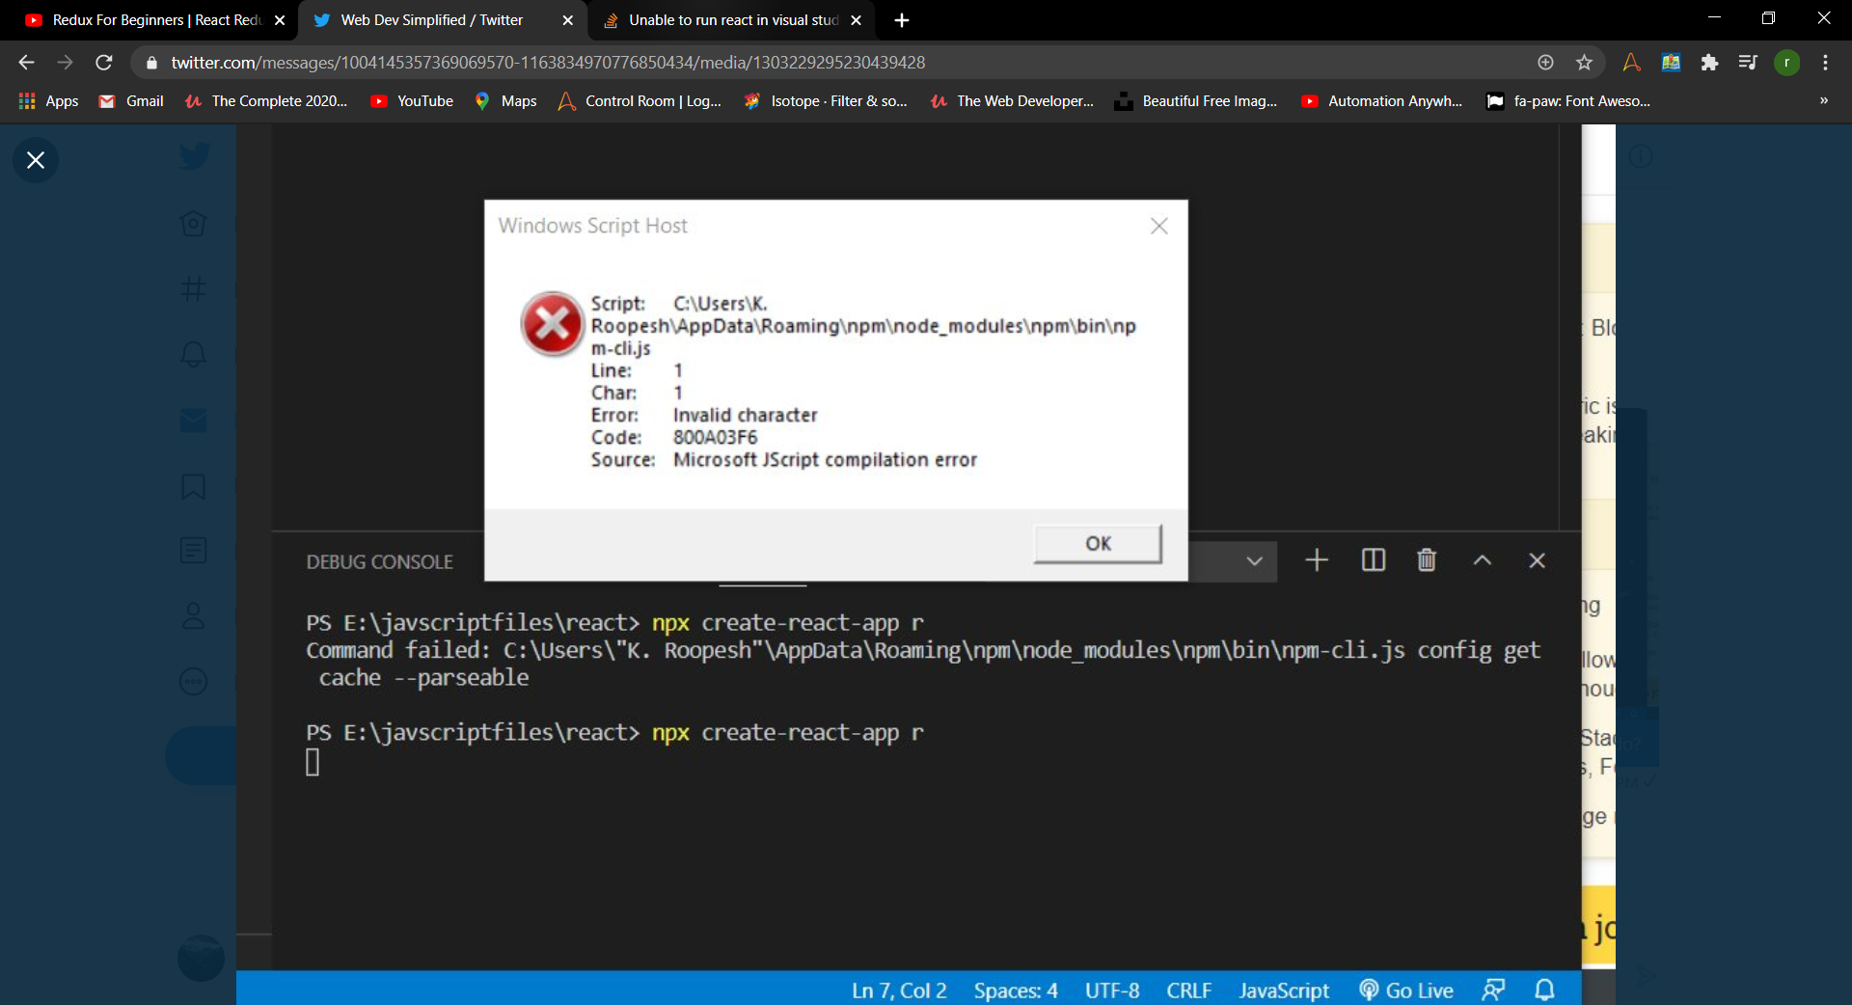Click the Twitter bird home icon
Viewport: 1852px width, 1005px height.
(x=194, y=156)
